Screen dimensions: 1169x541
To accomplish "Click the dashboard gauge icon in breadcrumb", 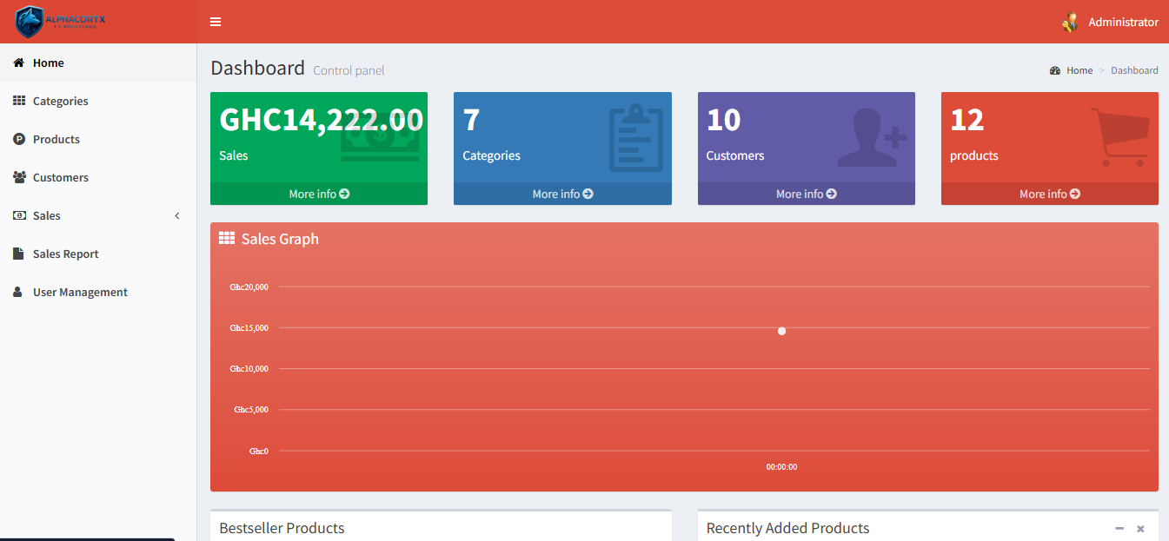I will [x=1055, y=70].
